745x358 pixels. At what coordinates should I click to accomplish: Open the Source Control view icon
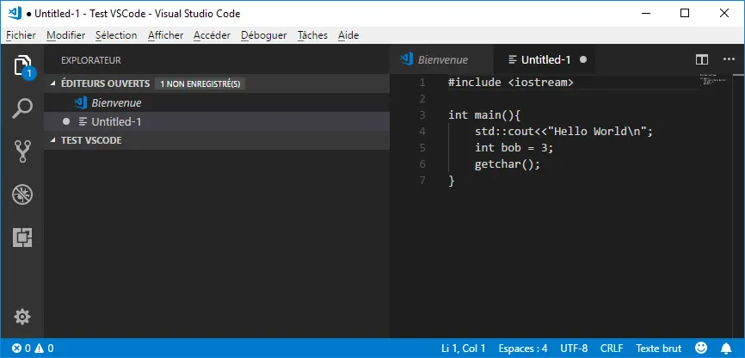[22, 151]
